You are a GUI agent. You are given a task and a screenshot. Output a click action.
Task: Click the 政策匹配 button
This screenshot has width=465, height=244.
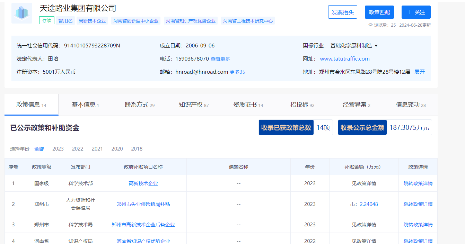[x=379, y=12]
